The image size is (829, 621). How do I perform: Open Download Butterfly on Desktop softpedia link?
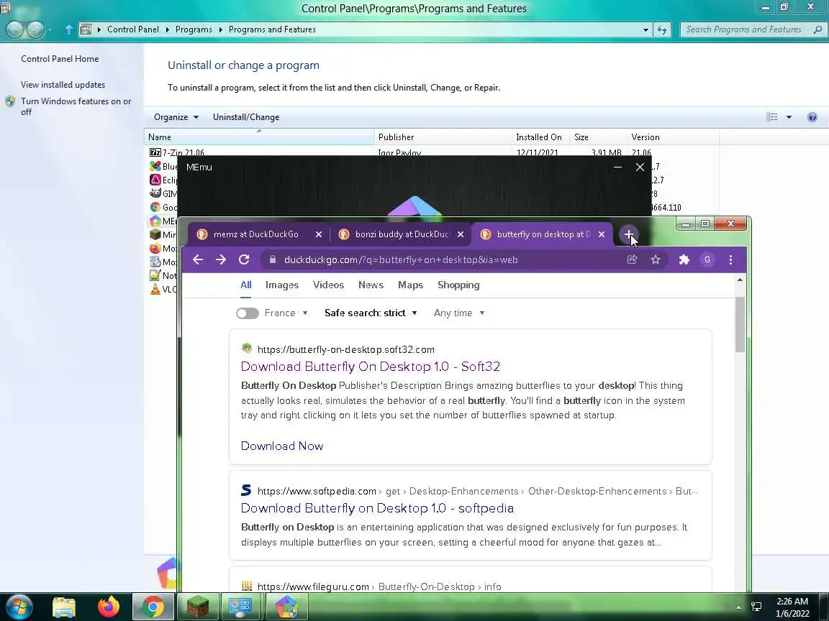[x=377, y=508]
